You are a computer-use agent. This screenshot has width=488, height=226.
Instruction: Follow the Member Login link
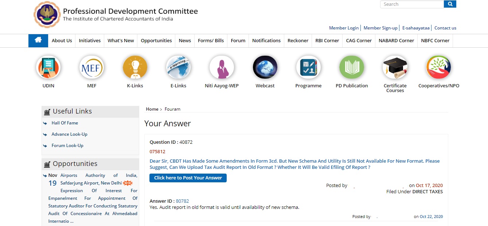point(343,28)
